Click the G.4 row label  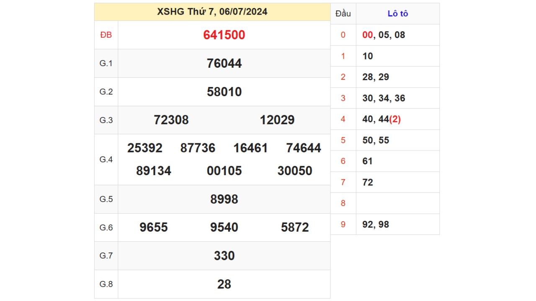click(106, 160)
